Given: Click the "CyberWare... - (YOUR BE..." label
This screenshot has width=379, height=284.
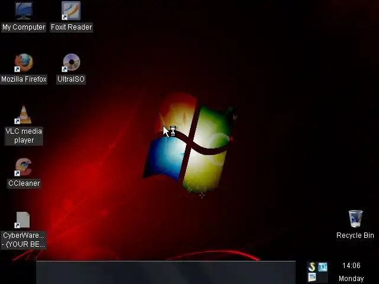Looking at the screenshot, I should click(24, 240).
